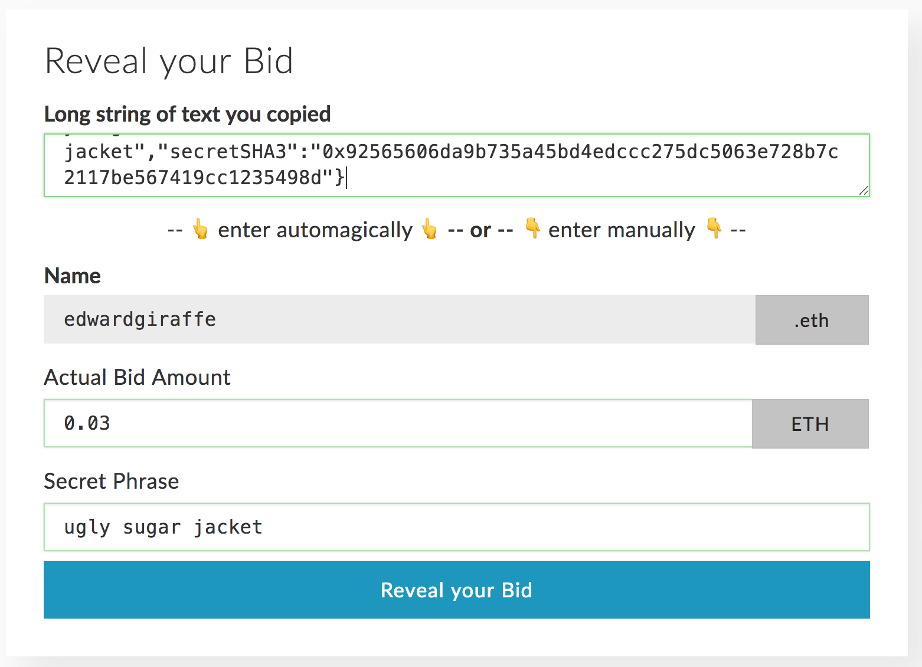Click the "Long string of text you copied" label
Viewport: 922px width, 667px height.
tap(187, 114)
